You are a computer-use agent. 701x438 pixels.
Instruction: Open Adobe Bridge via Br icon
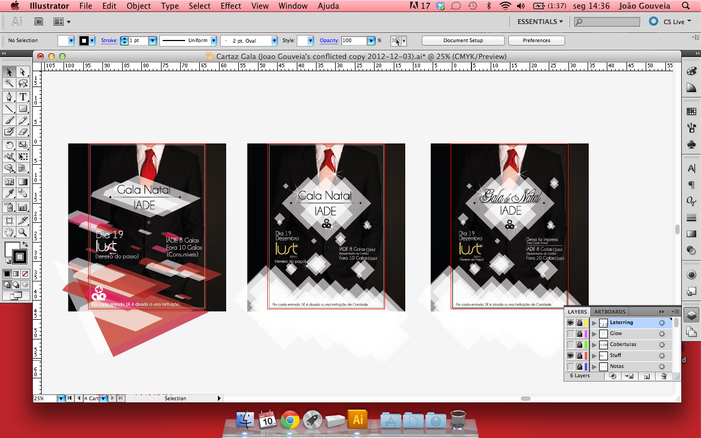[39, 22]
